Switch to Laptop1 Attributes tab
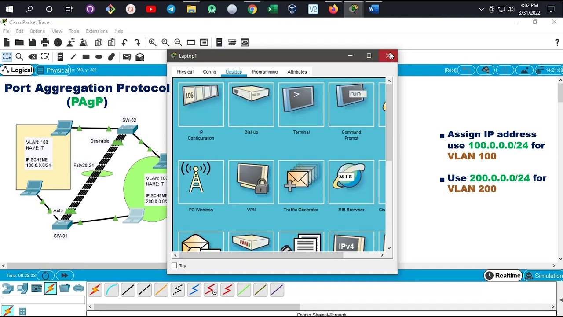 297,72
